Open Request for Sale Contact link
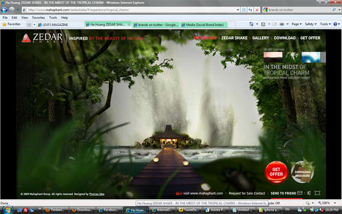This screenshot has width=342, height=214. click(247, 193)
